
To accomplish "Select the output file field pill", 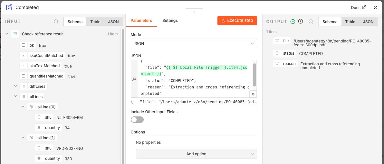I will (282, 41).
